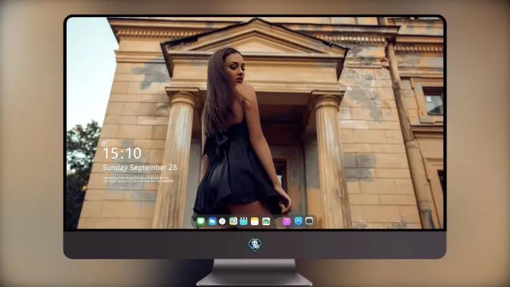The width and height of the screenshot is (510, 287).
Task: Click the dock separator gap before iTunes
Action: click(x=277, y=222)
